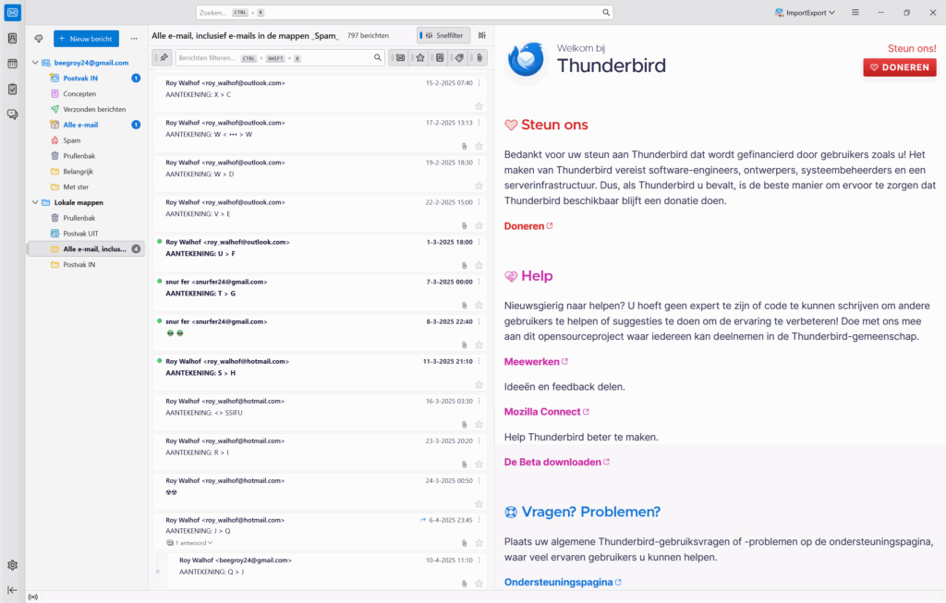Viewport: 946px width, 603px height.
Task: Toggle show only unread messages filter
Action: [400, 58]
